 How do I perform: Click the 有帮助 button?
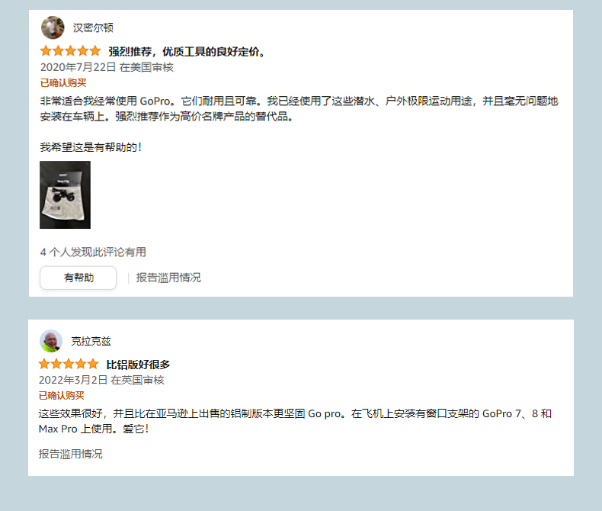click(78, 278)
